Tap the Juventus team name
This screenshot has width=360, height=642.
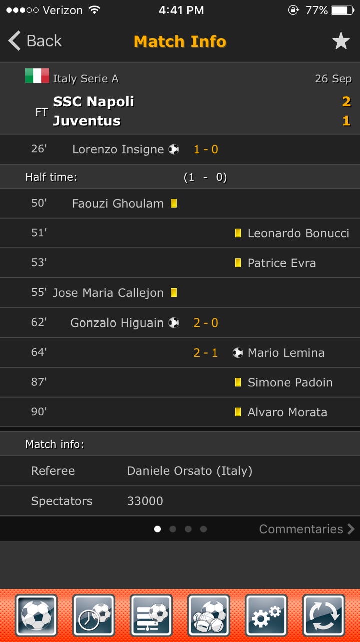coord(87,121)
